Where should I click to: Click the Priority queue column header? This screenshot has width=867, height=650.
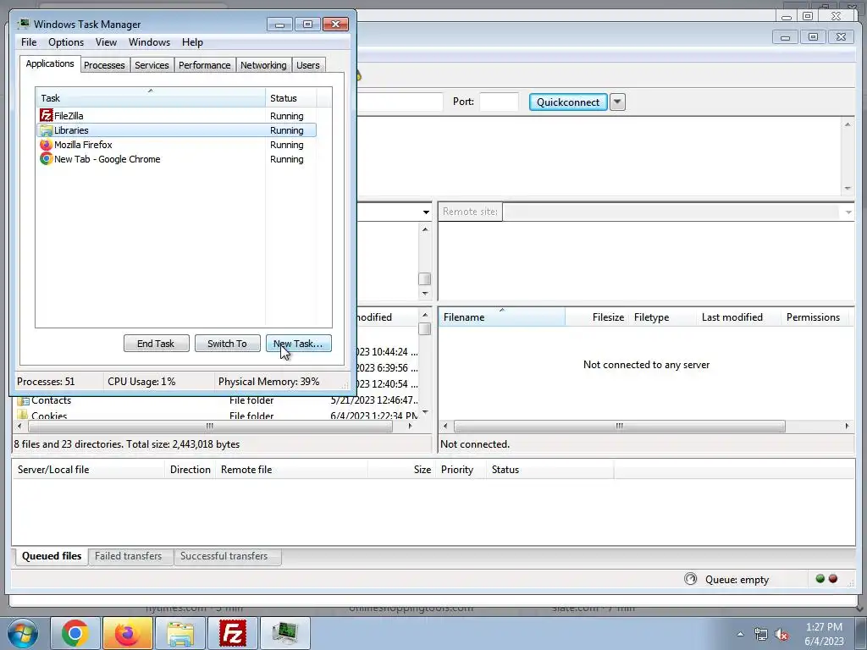tap(461, 470)
